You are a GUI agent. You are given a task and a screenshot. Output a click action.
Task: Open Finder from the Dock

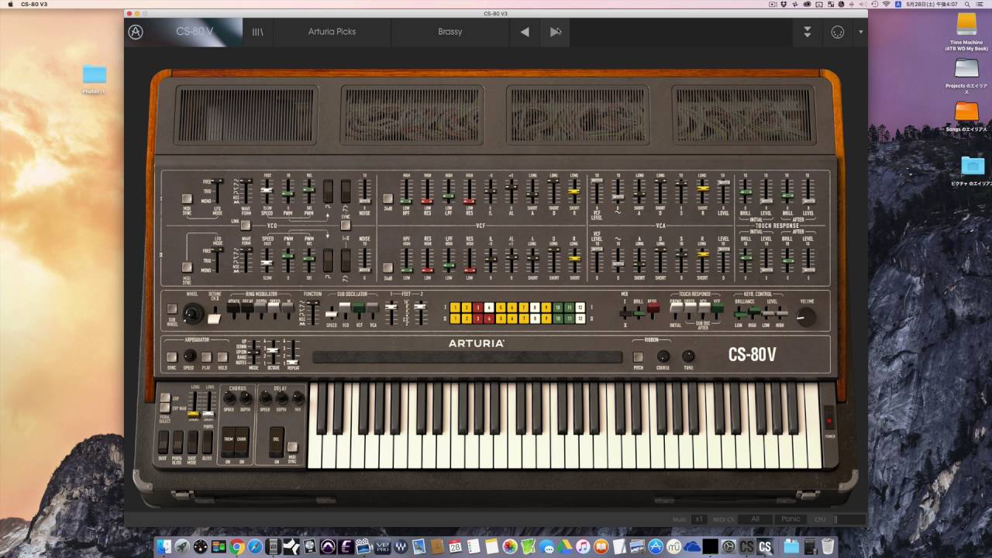tap(164, 546)
